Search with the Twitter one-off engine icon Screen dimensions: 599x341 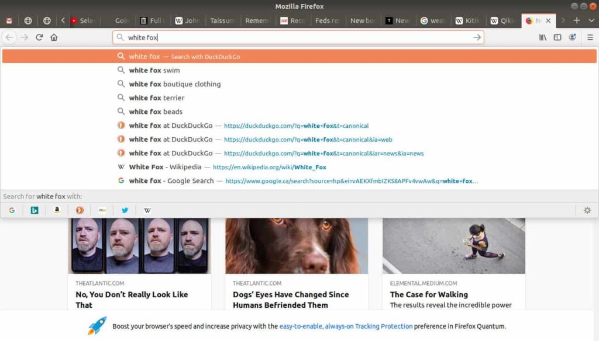pos(125,210)
